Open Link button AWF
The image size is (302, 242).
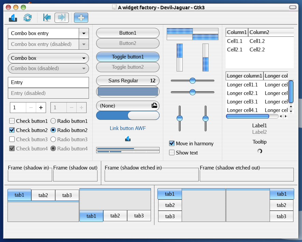128,128
